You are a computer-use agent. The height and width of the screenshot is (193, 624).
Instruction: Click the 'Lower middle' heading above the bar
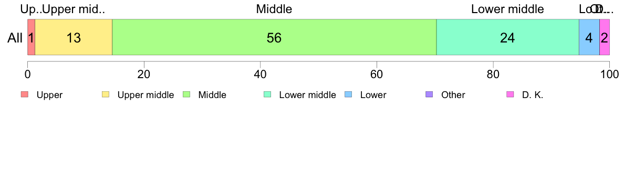(x=507, y=9)
